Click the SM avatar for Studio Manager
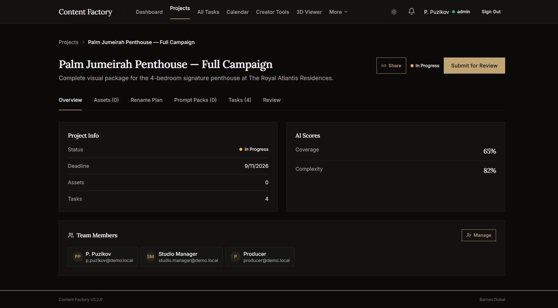This screenshot has height=308, width=558. click(150, 257)
